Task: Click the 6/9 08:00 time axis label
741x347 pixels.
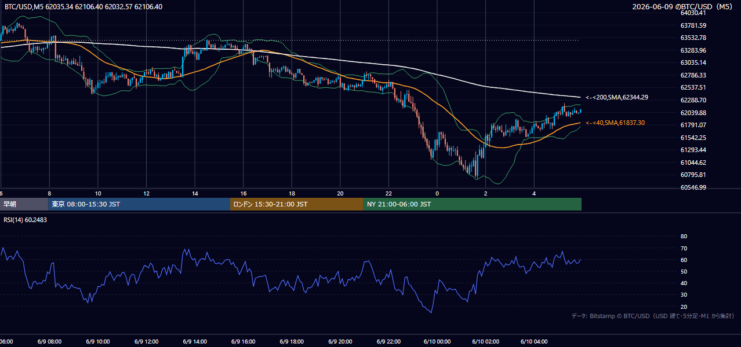Action: point(49,342)
